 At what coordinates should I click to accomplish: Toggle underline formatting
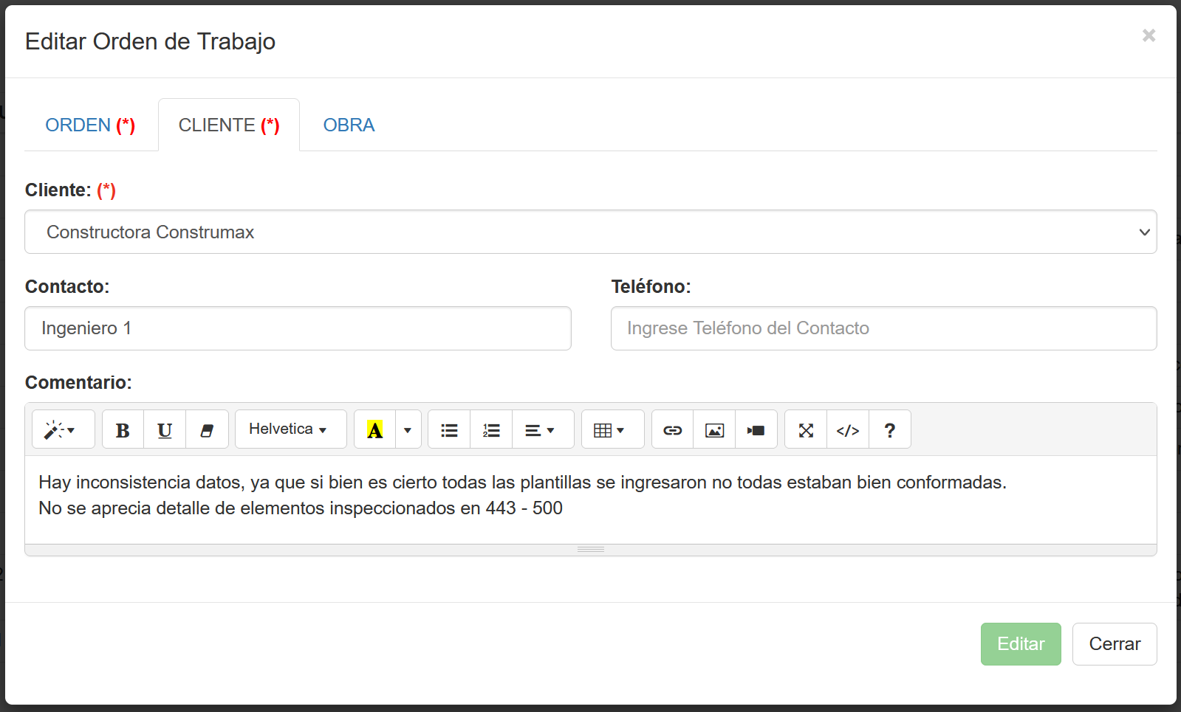(x=165, y=430)
